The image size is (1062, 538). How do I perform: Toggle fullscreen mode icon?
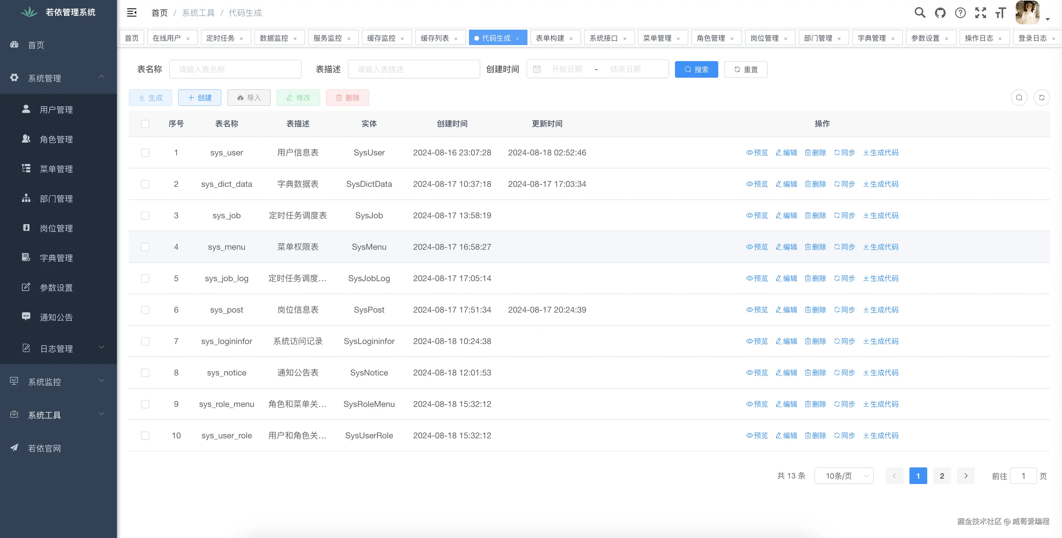[980, 13]
